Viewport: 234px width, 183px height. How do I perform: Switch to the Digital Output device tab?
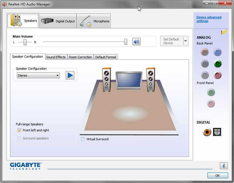tap(58, 21)
